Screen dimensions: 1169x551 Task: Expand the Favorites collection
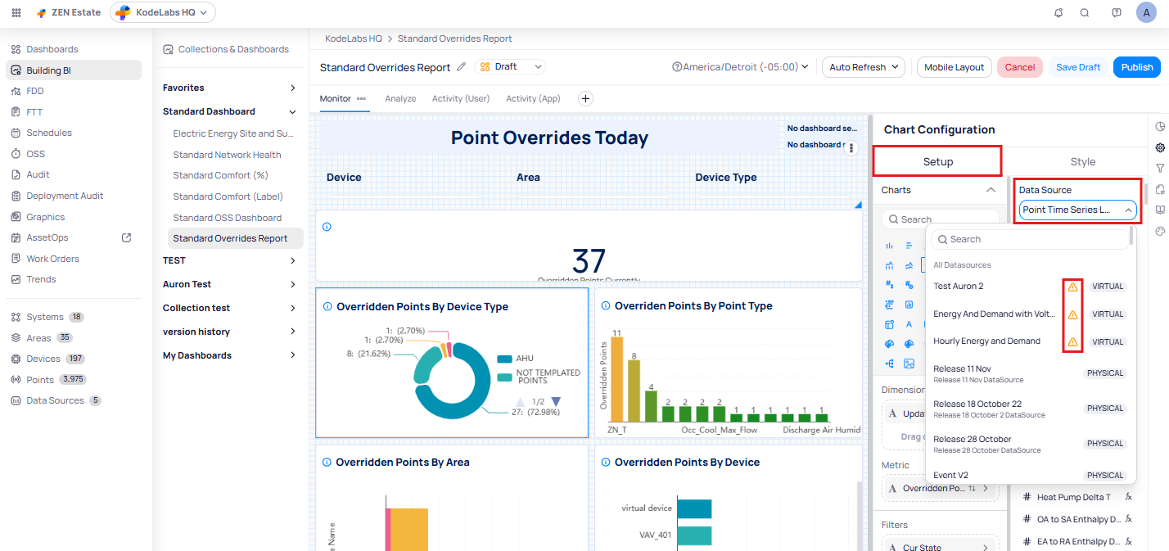[293, 88]
